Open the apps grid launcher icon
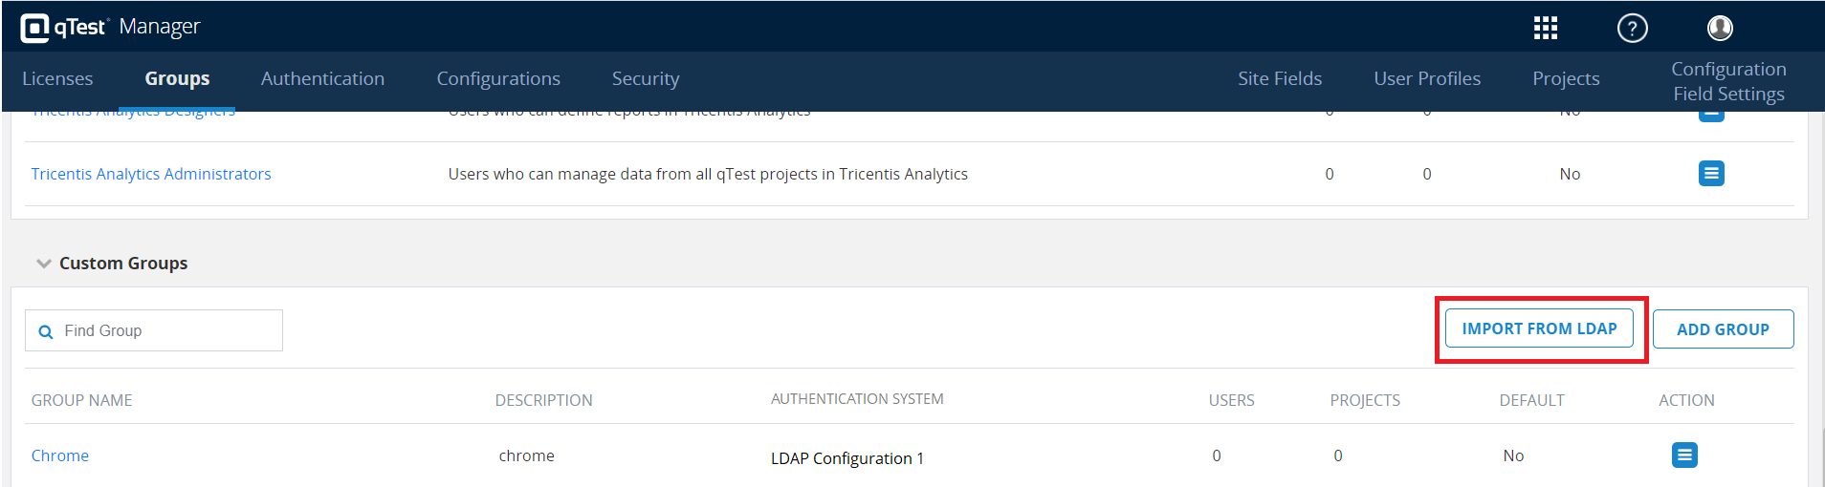This screenshot has width=1825, height=487. (x=1545, y=28)
